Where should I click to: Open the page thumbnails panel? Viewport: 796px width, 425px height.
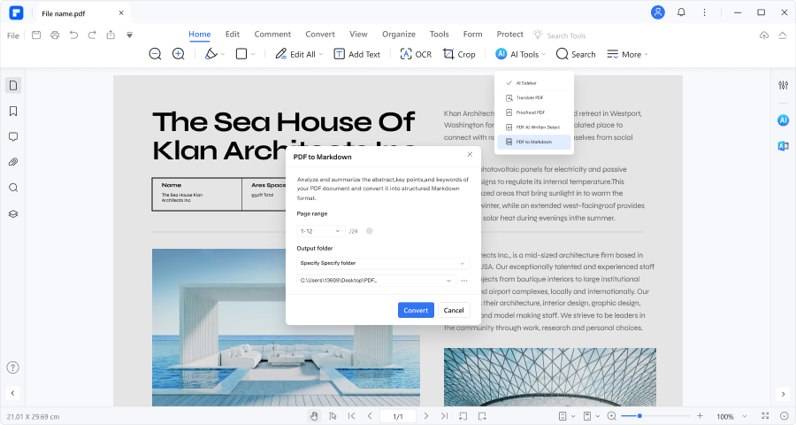13,85
